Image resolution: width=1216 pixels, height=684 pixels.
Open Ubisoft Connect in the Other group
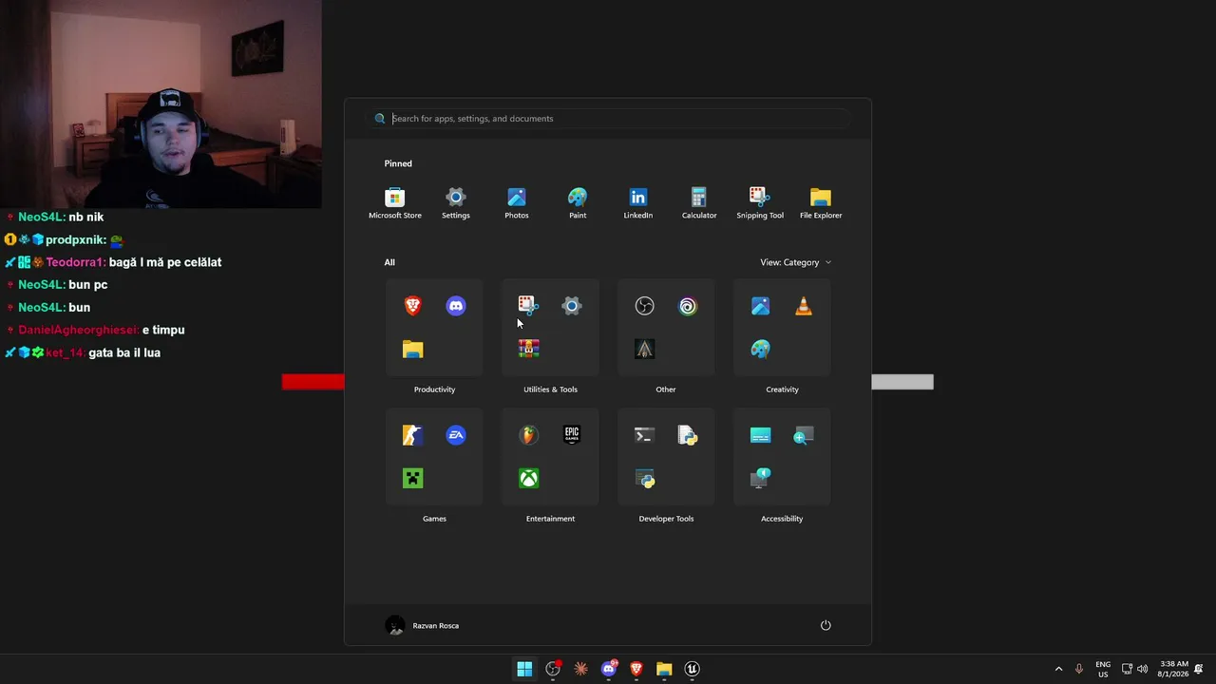coord(688,306)
